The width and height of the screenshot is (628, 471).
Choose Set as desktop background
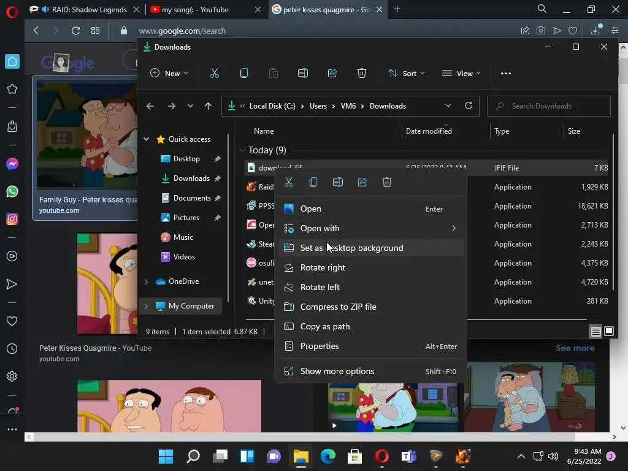click(x=371, y=248)
